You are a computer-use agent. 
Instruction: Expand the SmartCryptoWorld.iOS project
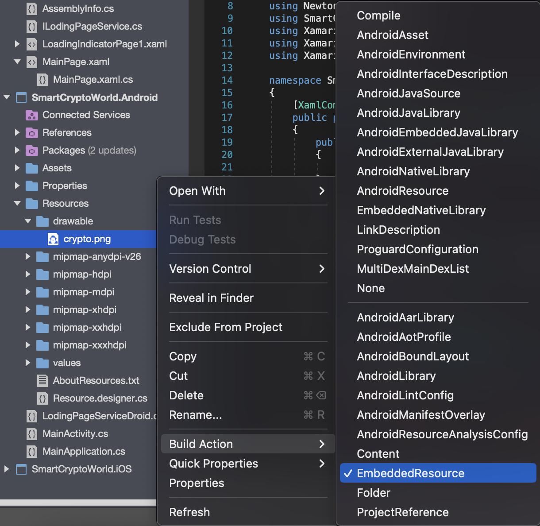[x=7, y=469]
